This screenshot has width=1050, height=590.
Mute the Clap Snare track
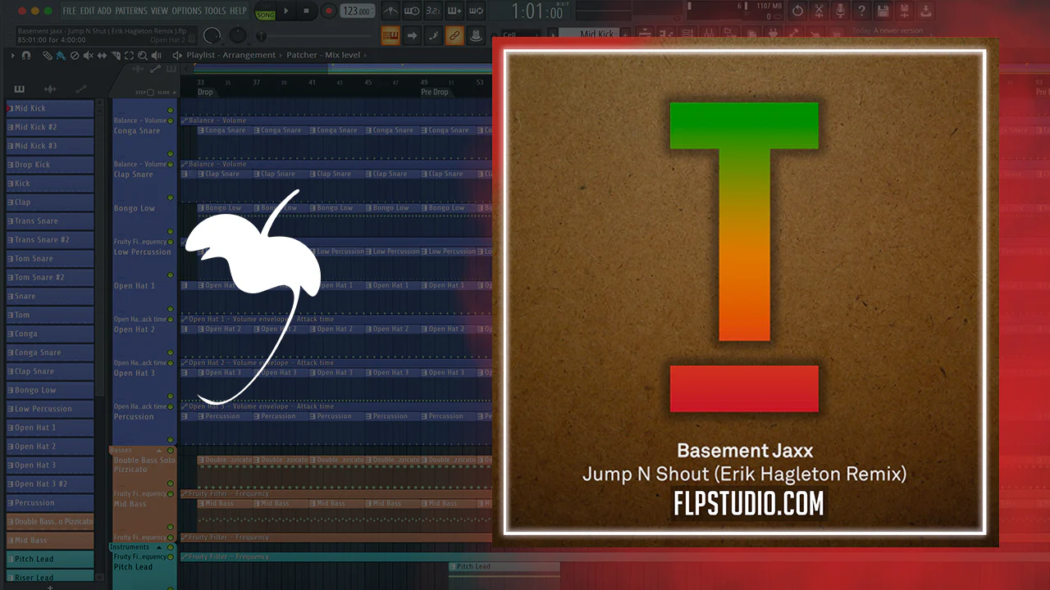(171, 197)
